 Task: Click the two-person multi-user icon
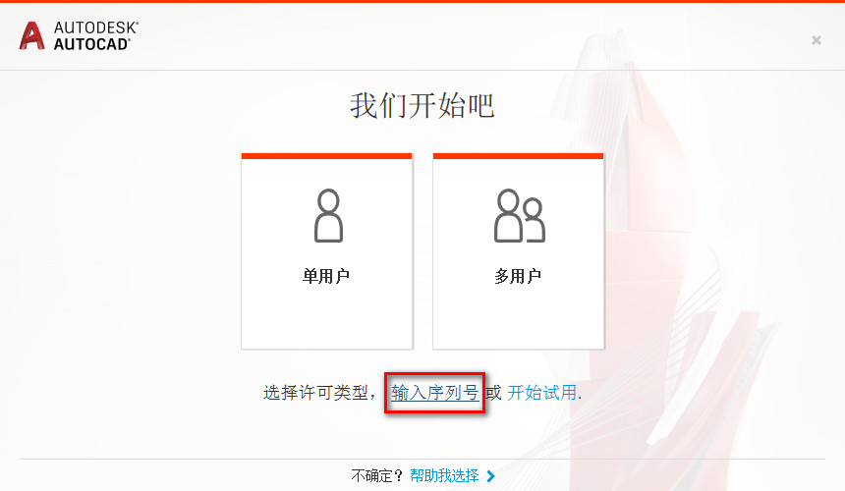pyautogui.click(x=520, y=215)
